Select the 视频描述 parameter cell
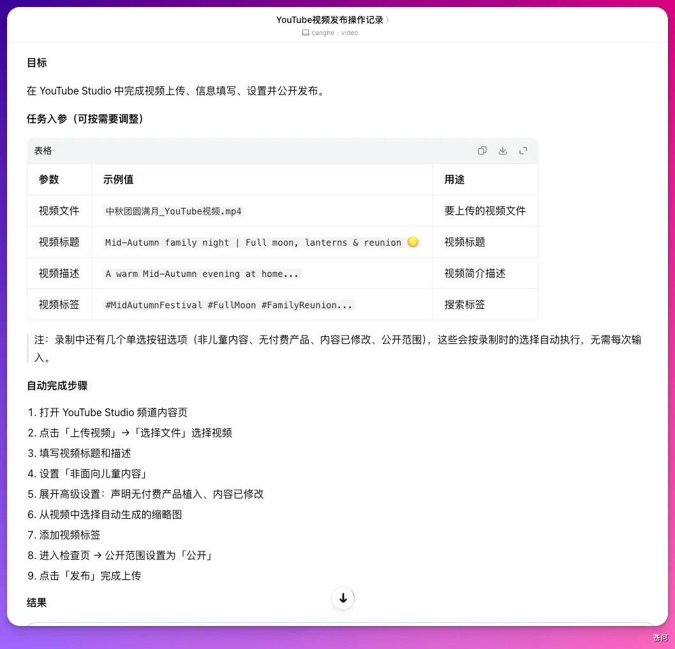675x649 pixels. pos(59,274)
